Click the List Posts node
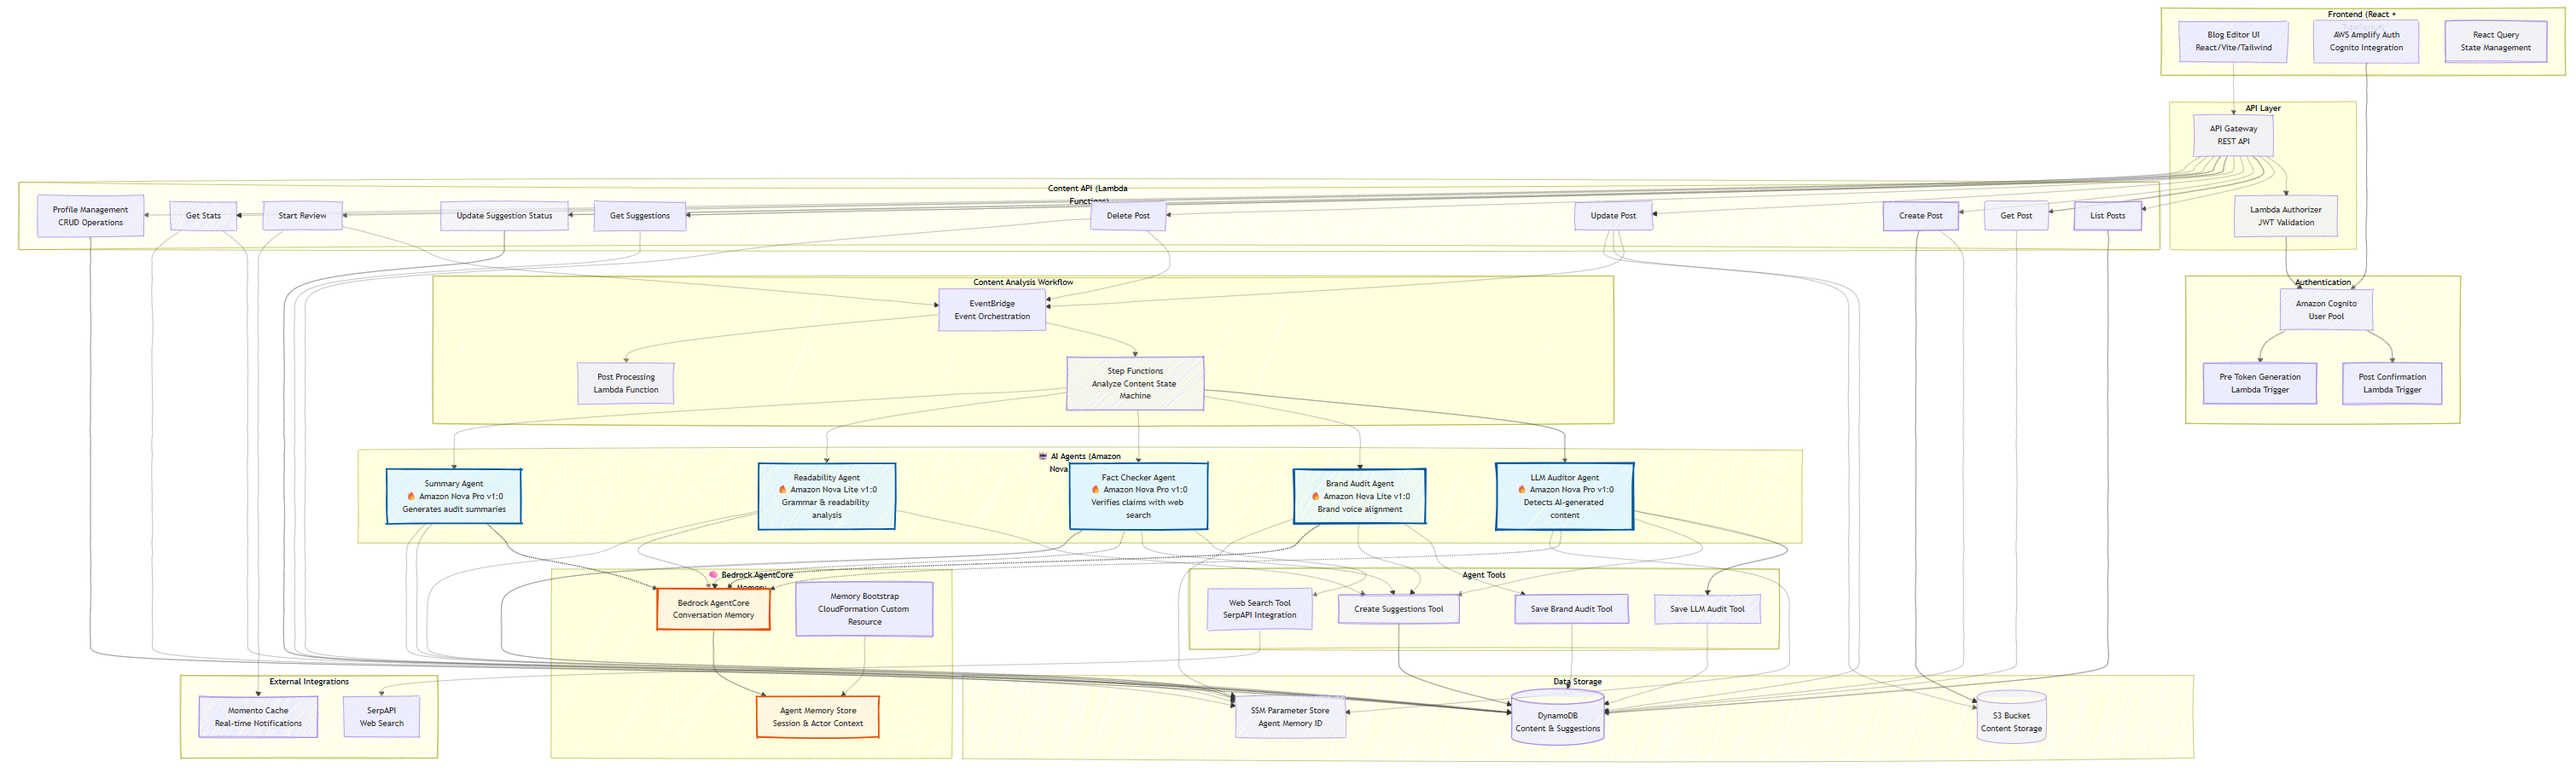This screenshot has width=2576, height=779. 2107,216
